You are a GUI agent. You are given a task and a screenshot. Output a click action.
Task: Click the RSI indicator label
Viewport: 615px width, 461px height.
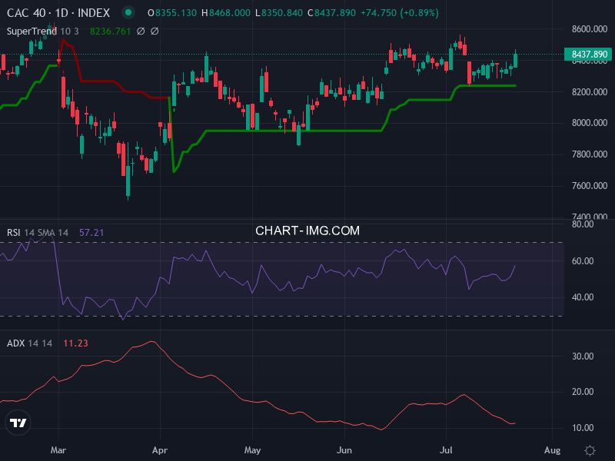(x=13, y=233)
